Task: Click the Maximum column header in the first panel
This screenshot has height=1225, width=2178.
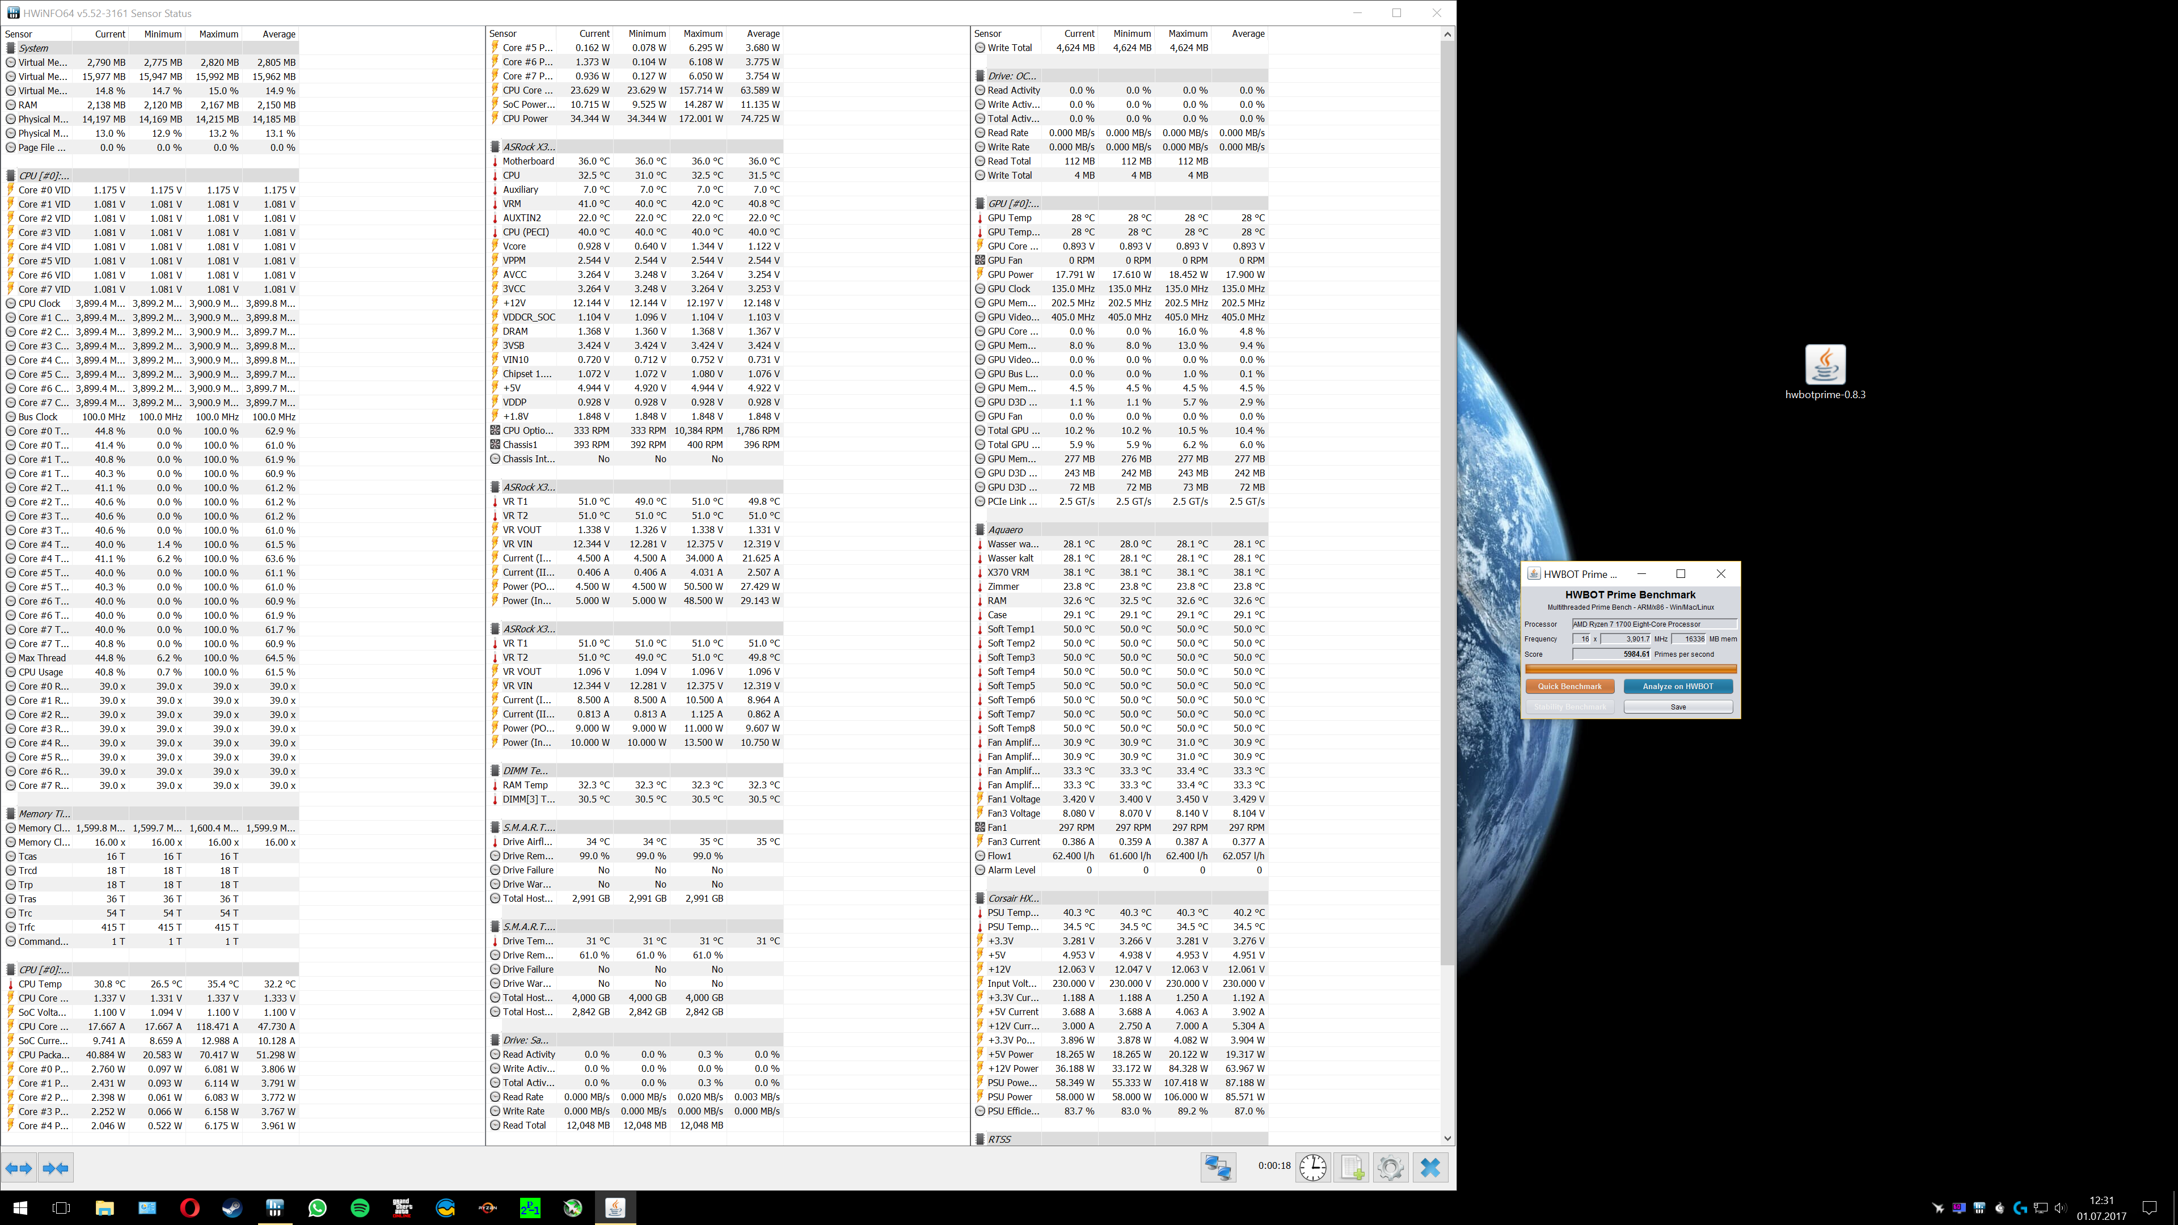Action: (218, 34)
